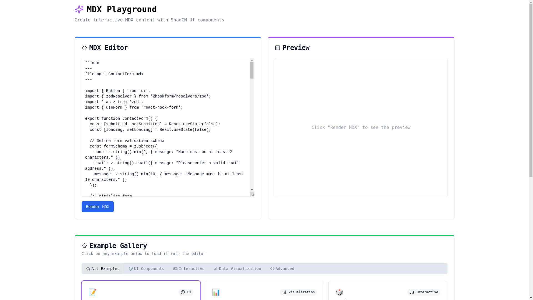This screenshot has height=300, width=533.
Task: Switch to the UI Components tab
Action: tap(147, 269)
